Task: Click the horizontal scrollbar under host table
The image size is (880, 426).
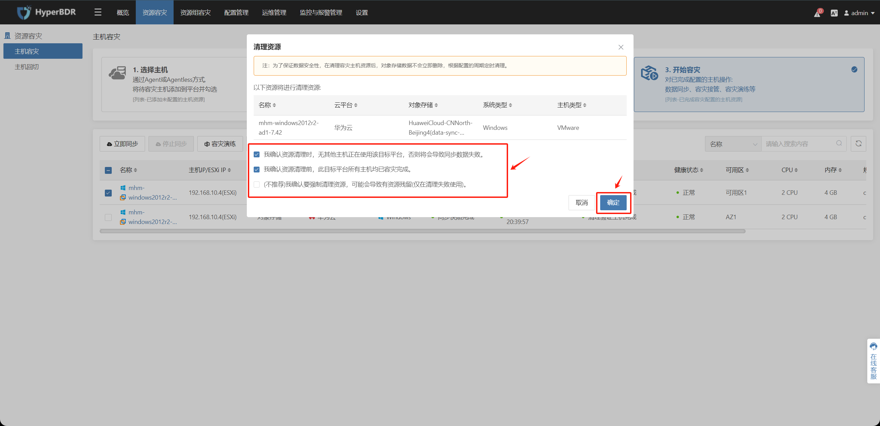Action: tap(422, 231)
